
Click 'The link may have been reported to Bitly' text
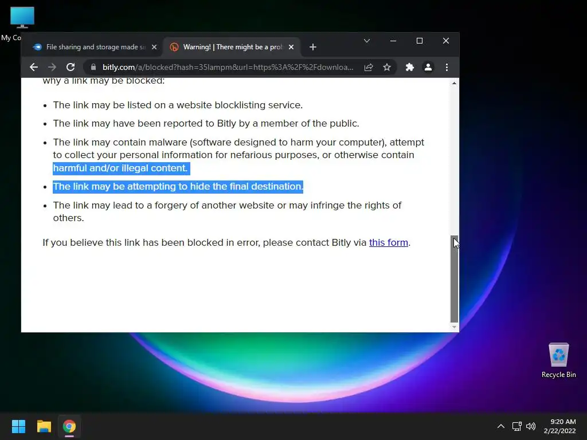click(x=206, y=124)
